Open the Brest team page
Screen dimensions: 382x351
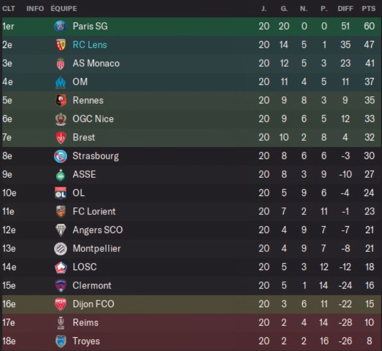pyautogui.click(x=84, y=137)
